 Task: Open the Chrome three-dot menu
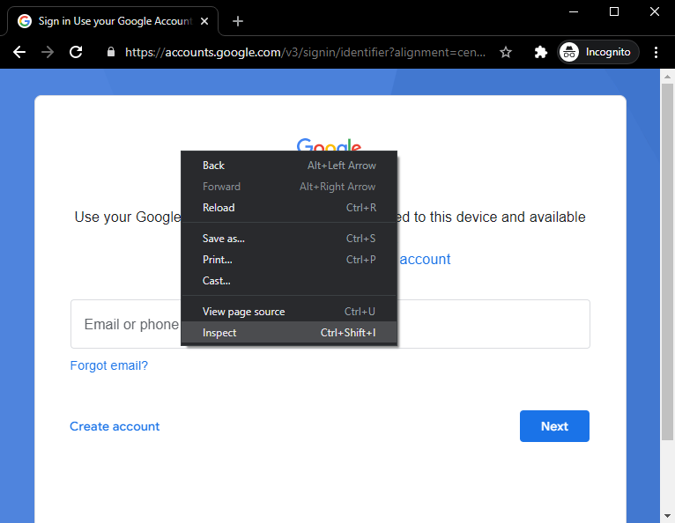pyautogui.click(x=656, y=52)
